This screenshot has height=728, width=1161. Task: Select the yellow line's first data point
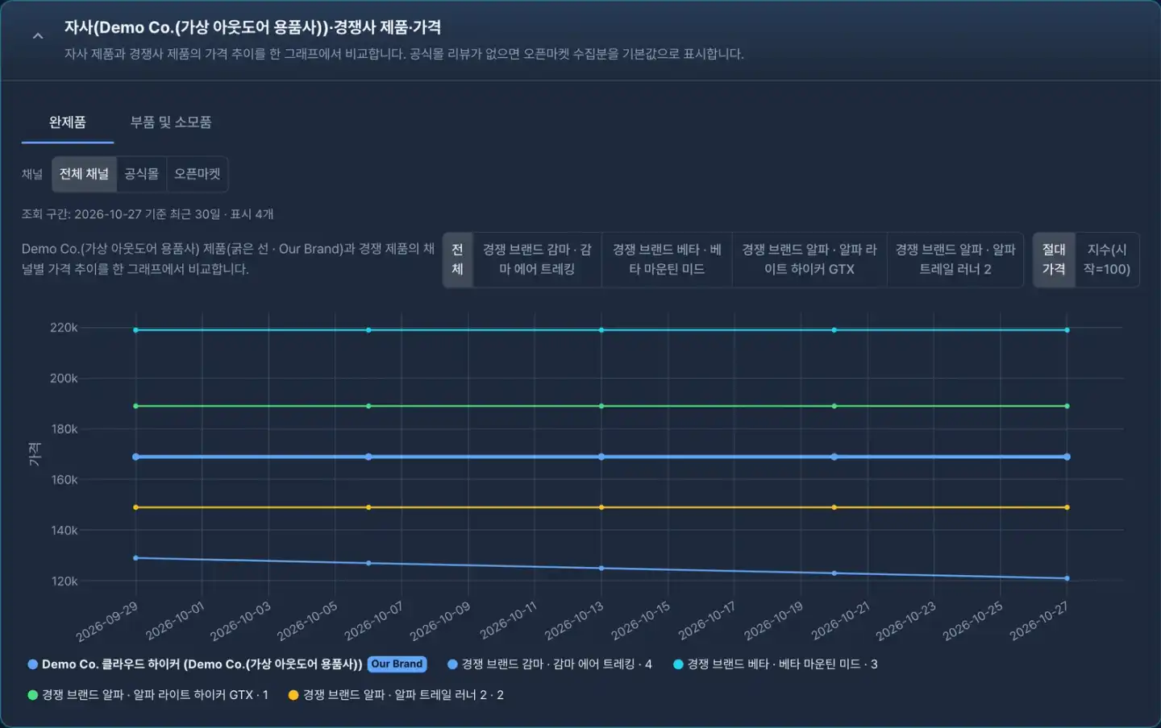[135, 507]
